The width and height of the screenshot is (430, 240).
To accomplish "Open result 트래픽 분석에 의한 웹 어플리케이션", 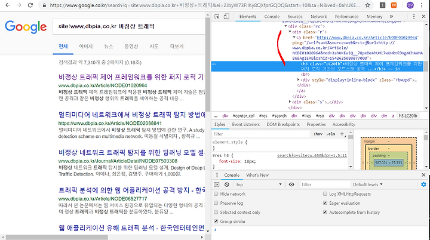I will [132, 190].
